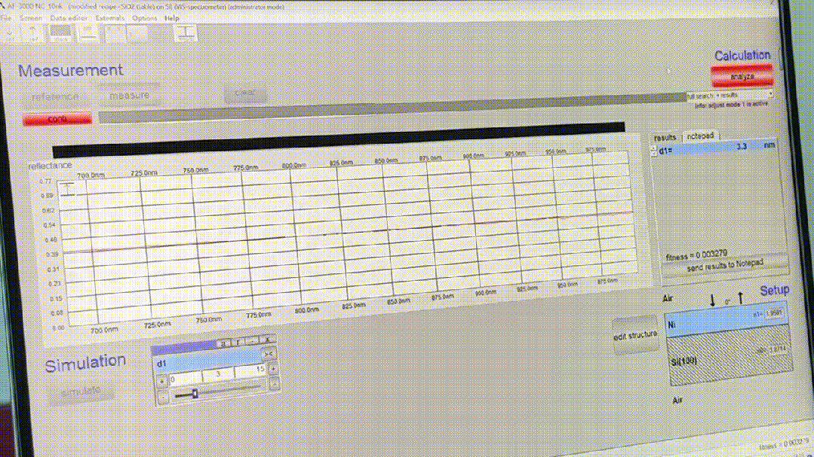The image size is (814, 457).
Task: Click the 'a' button on d1 panel titlebar
Action: pyautogui.click(x=223, y=343)
